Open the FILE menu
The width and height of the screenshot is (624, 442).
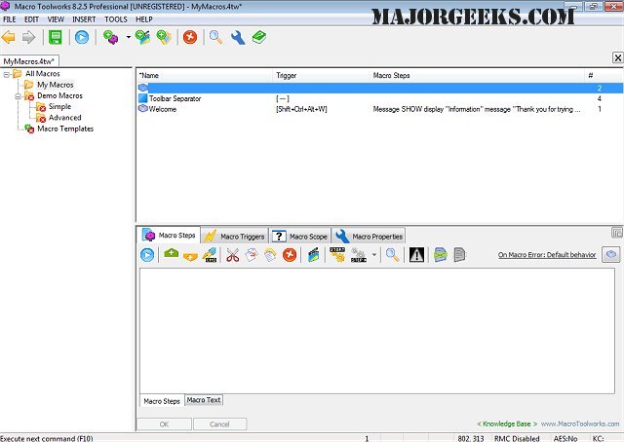click(10, 19)
